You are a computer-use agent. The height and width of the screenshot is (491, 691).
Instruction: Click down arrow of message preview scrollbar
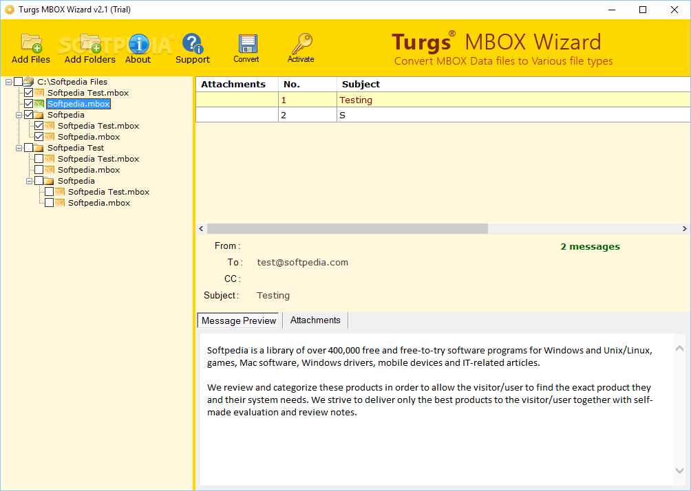679,471
